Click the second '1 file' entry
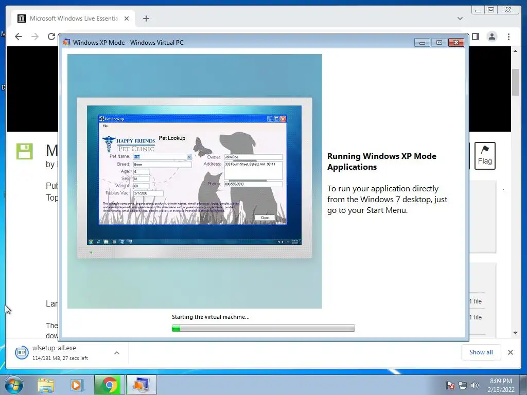 coord(475,317)
